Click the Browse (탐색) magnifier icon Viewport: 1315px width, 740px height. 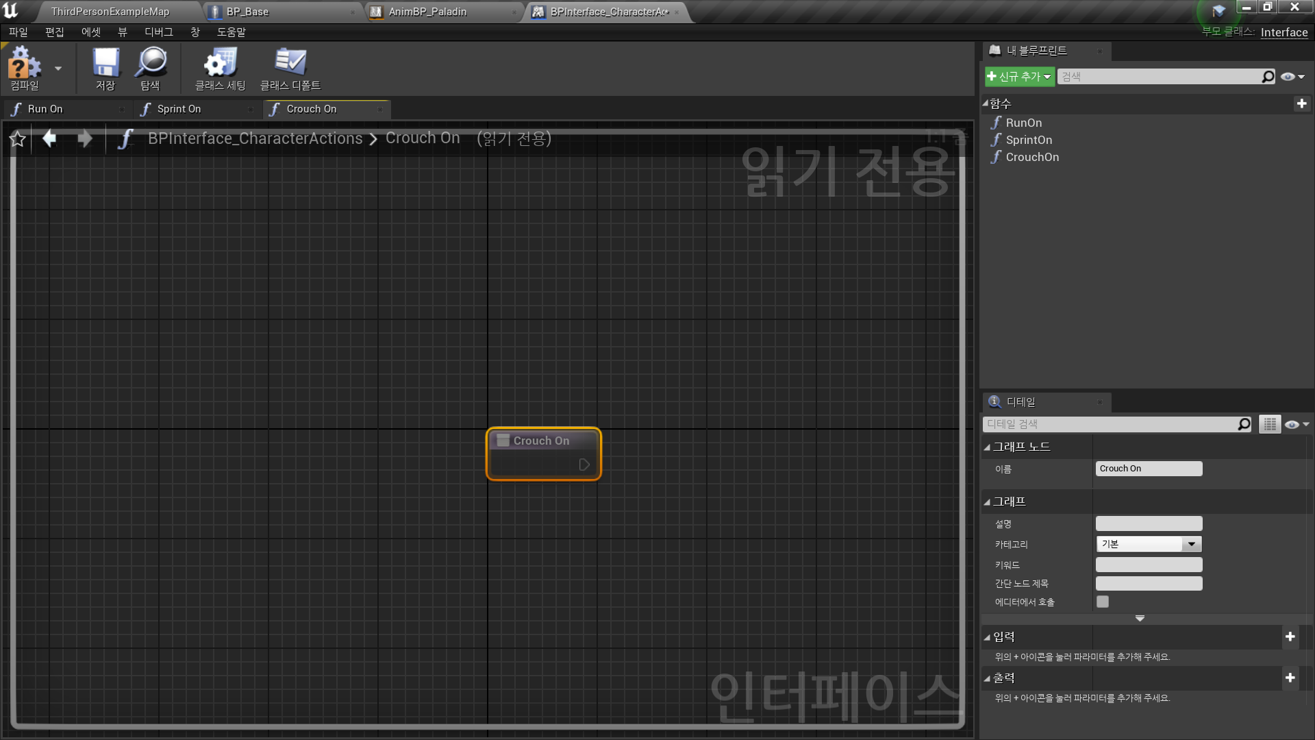(x=150, y=66)
